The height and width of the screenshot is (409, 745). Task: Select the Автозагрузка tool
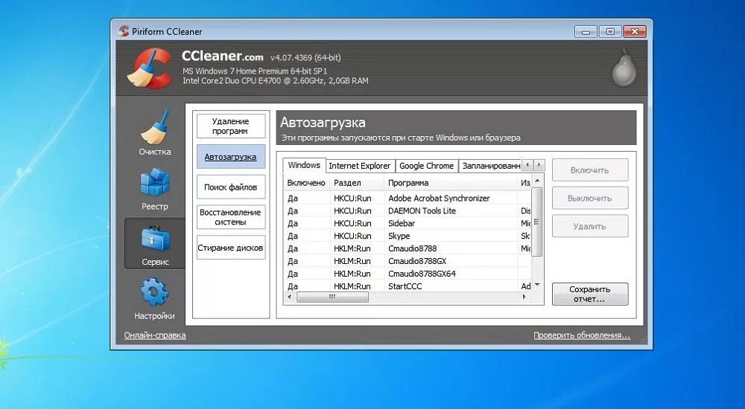(x=231, y=157)
